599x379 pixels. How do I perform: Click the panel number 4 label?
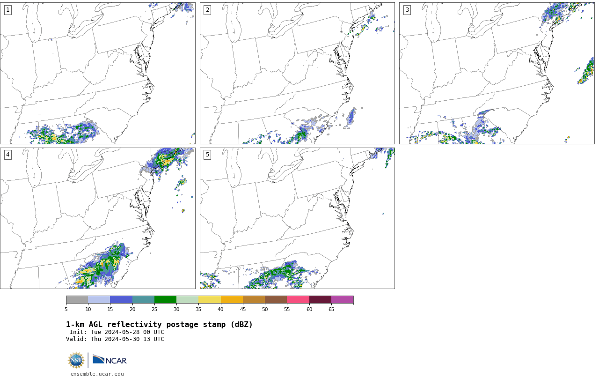(x=7, y=155)
